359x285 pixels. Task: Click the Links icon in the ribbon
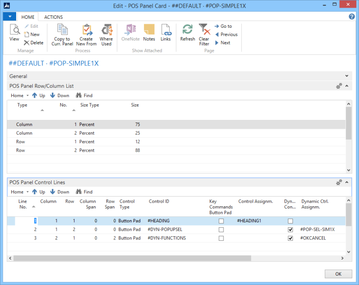click(x=166, y=30)
